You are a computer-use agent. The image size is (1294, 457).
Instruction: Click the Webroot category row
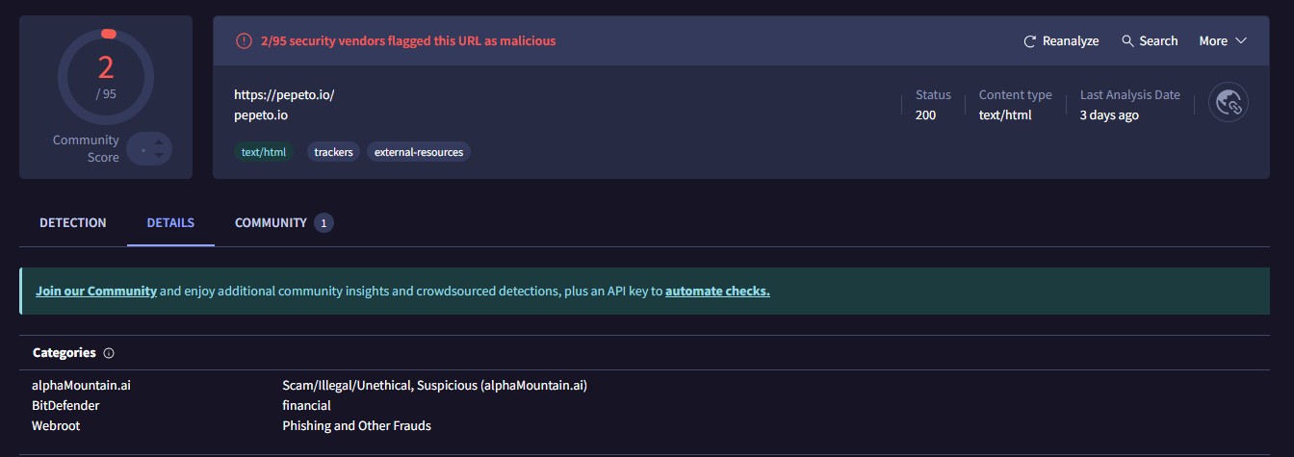(x=56, y=425)
